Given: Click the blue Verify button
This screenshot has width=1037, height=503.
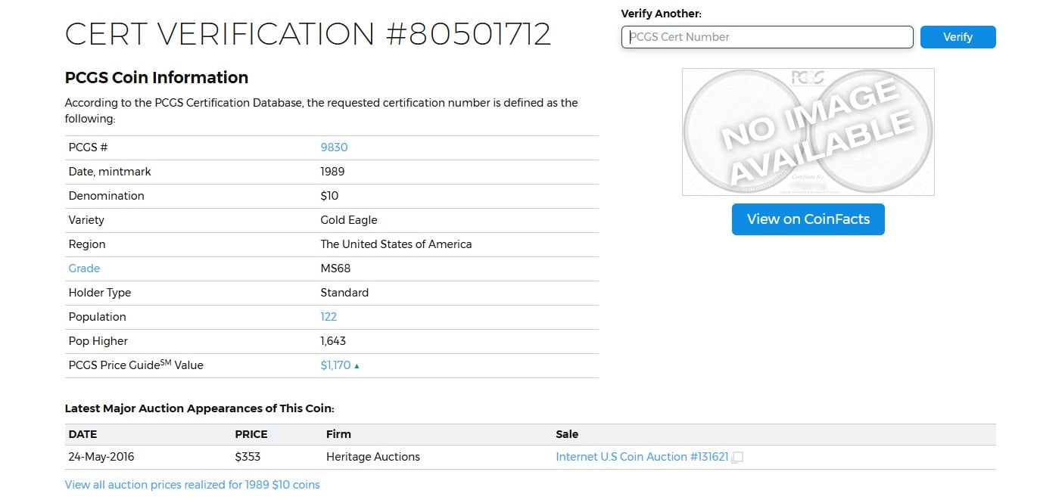Looking at the screenshot, I should [958, 37].
